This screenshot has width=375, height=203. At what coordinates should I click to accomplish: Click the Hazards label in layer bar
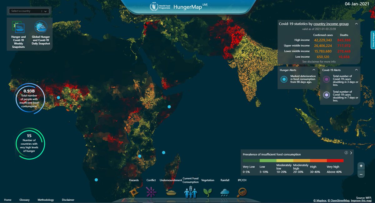coord(134,180)
